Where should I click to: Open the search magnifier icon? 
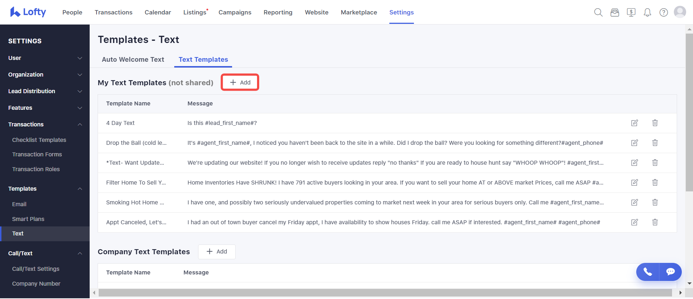[598, 12]
